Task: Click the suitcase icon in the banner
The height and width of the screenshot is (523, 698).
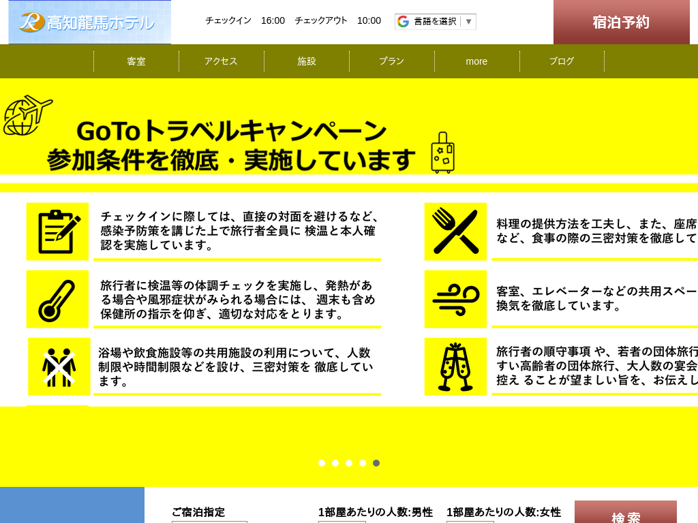Action: (x=442, y=153)
